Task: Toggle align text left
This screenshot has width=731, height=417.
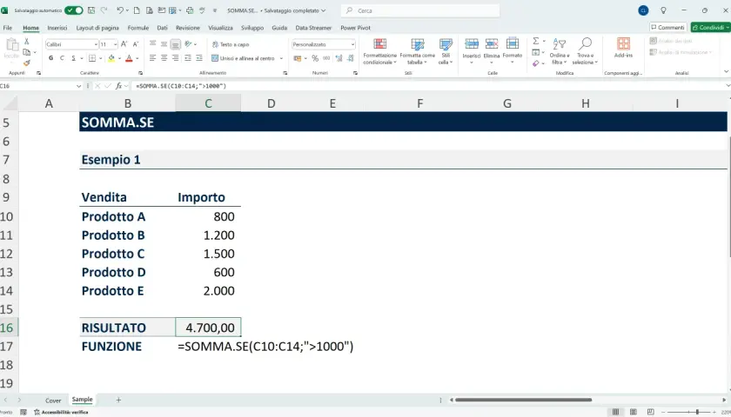Action: (x=153, y=58)
